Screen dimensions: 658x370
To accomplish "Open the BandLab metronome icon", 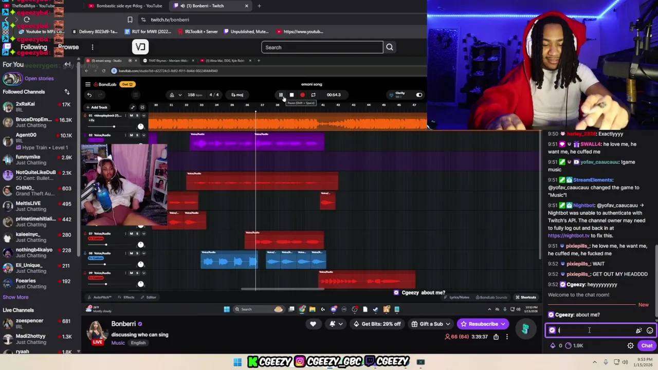I will [x=172, y=95].
